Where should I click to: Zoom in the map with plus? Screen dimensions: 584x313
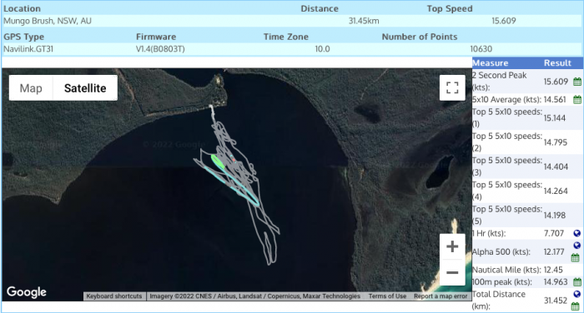pos(452,246)
